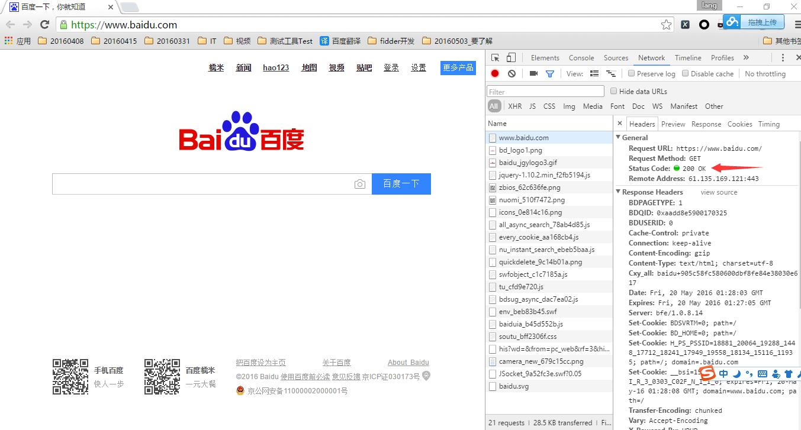This screenshot has height=430, width=801.
Task: Click the red record network log button
Action: [495, 74]
